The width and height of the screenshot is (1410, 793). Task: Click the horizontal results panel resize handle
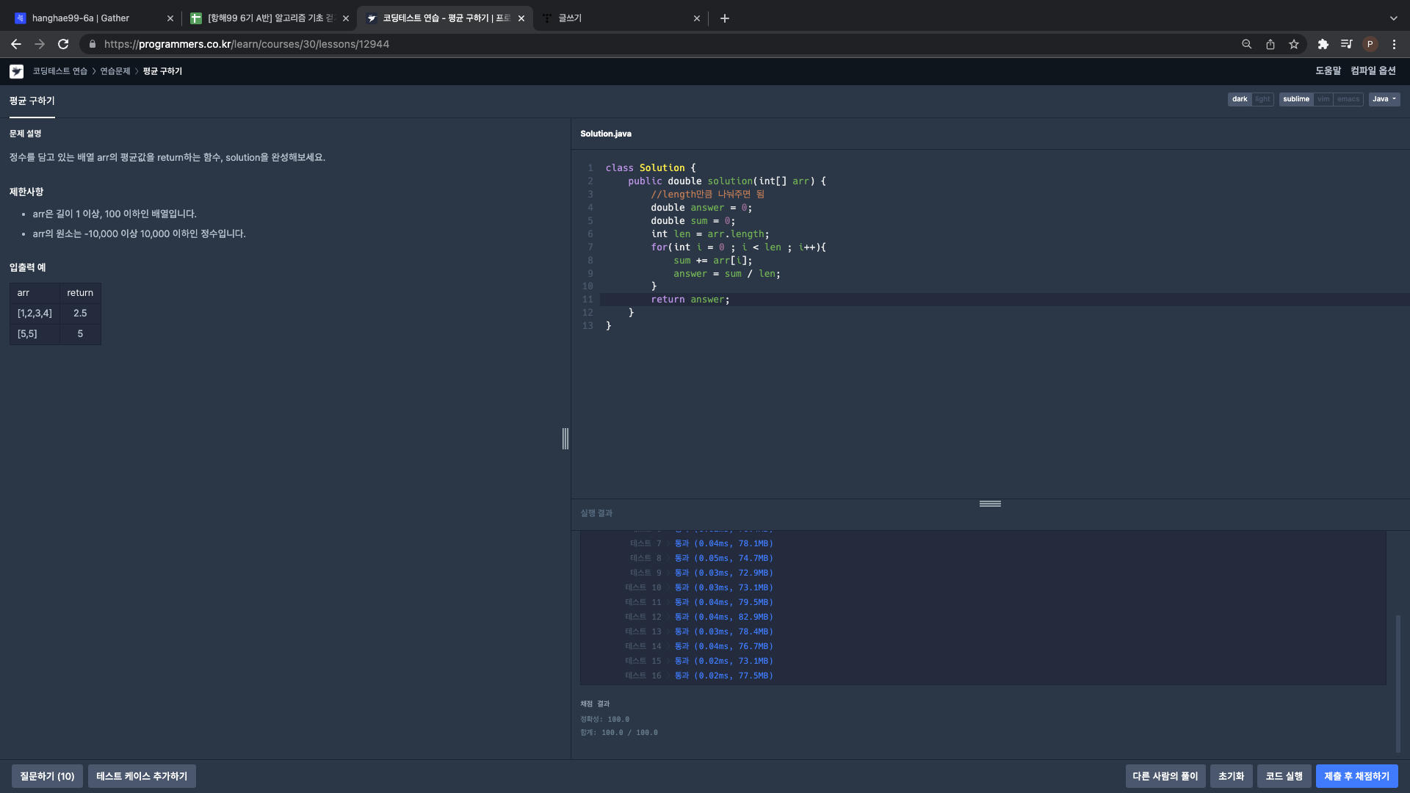click(990, 504)
